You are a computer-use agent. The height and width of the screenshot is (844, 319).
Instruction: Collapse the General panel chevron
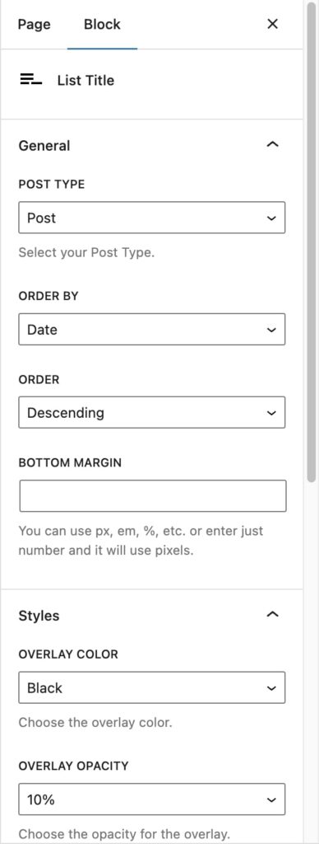[x=273, y=144]
